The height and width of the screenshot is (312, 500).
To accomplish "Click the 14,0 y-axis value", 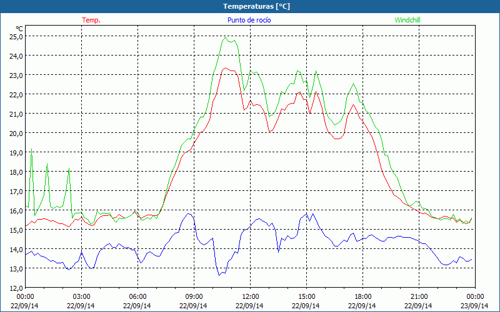I will click(17, 249).
